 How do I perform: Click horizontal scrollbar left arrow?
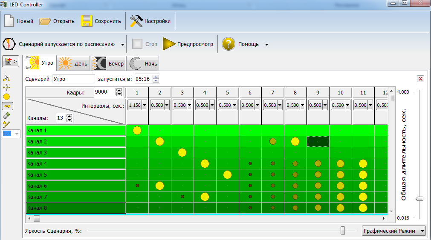29,219
